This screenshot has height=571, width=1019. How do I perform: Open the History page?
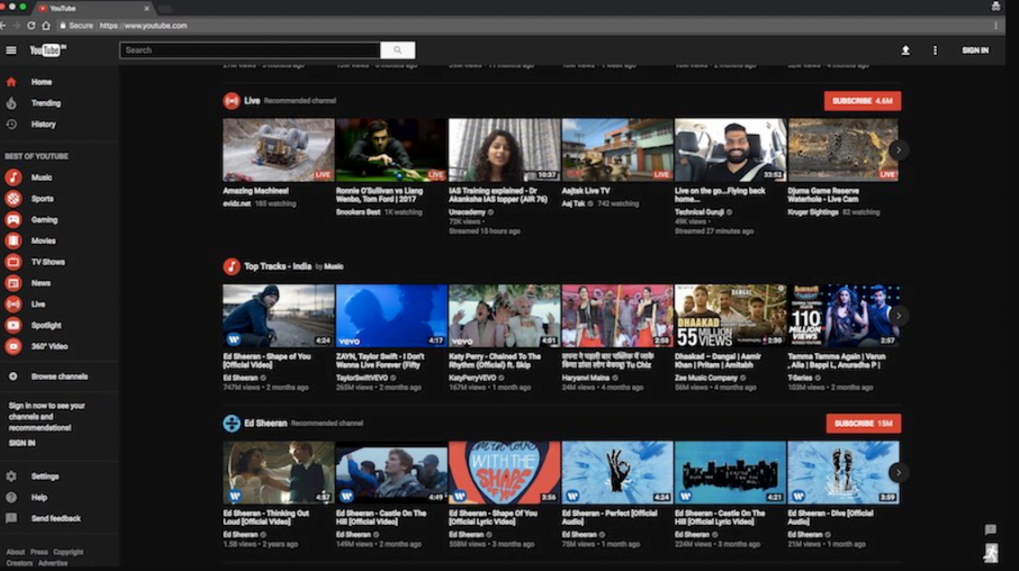pos(41,123)
